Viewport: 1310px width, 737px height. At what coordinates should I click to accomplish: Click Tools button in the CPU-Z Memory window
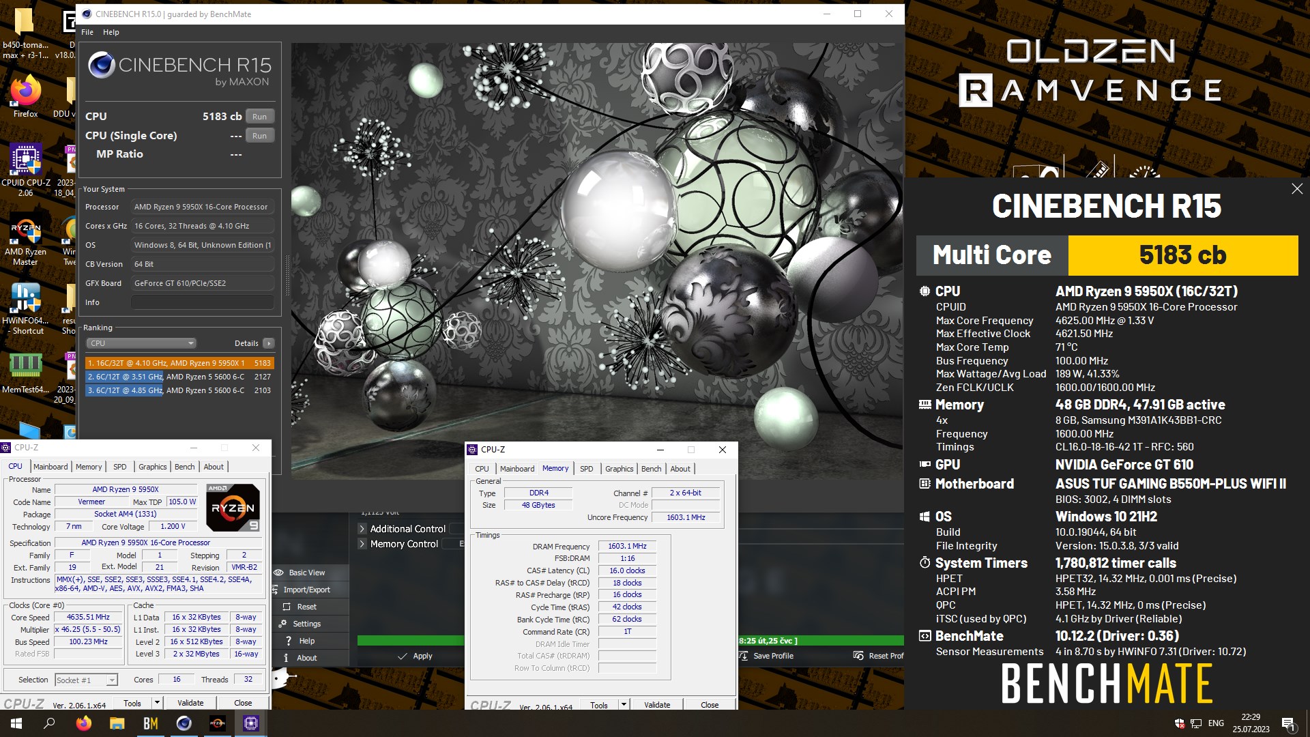click(x=599, y=705)
